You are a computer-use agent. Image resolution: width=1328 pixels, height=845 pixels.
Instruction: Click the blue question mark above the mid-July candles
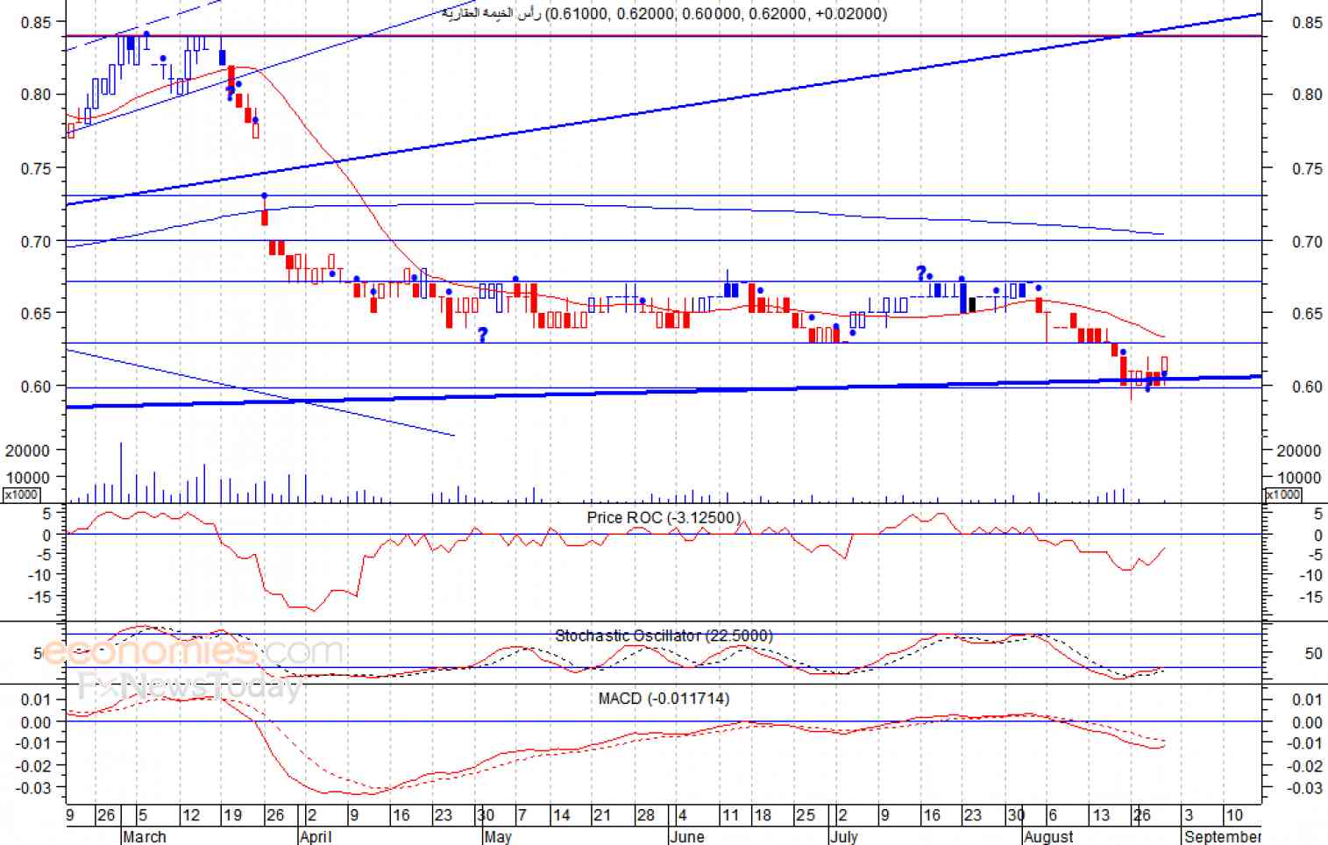click(x=920, y=273)
